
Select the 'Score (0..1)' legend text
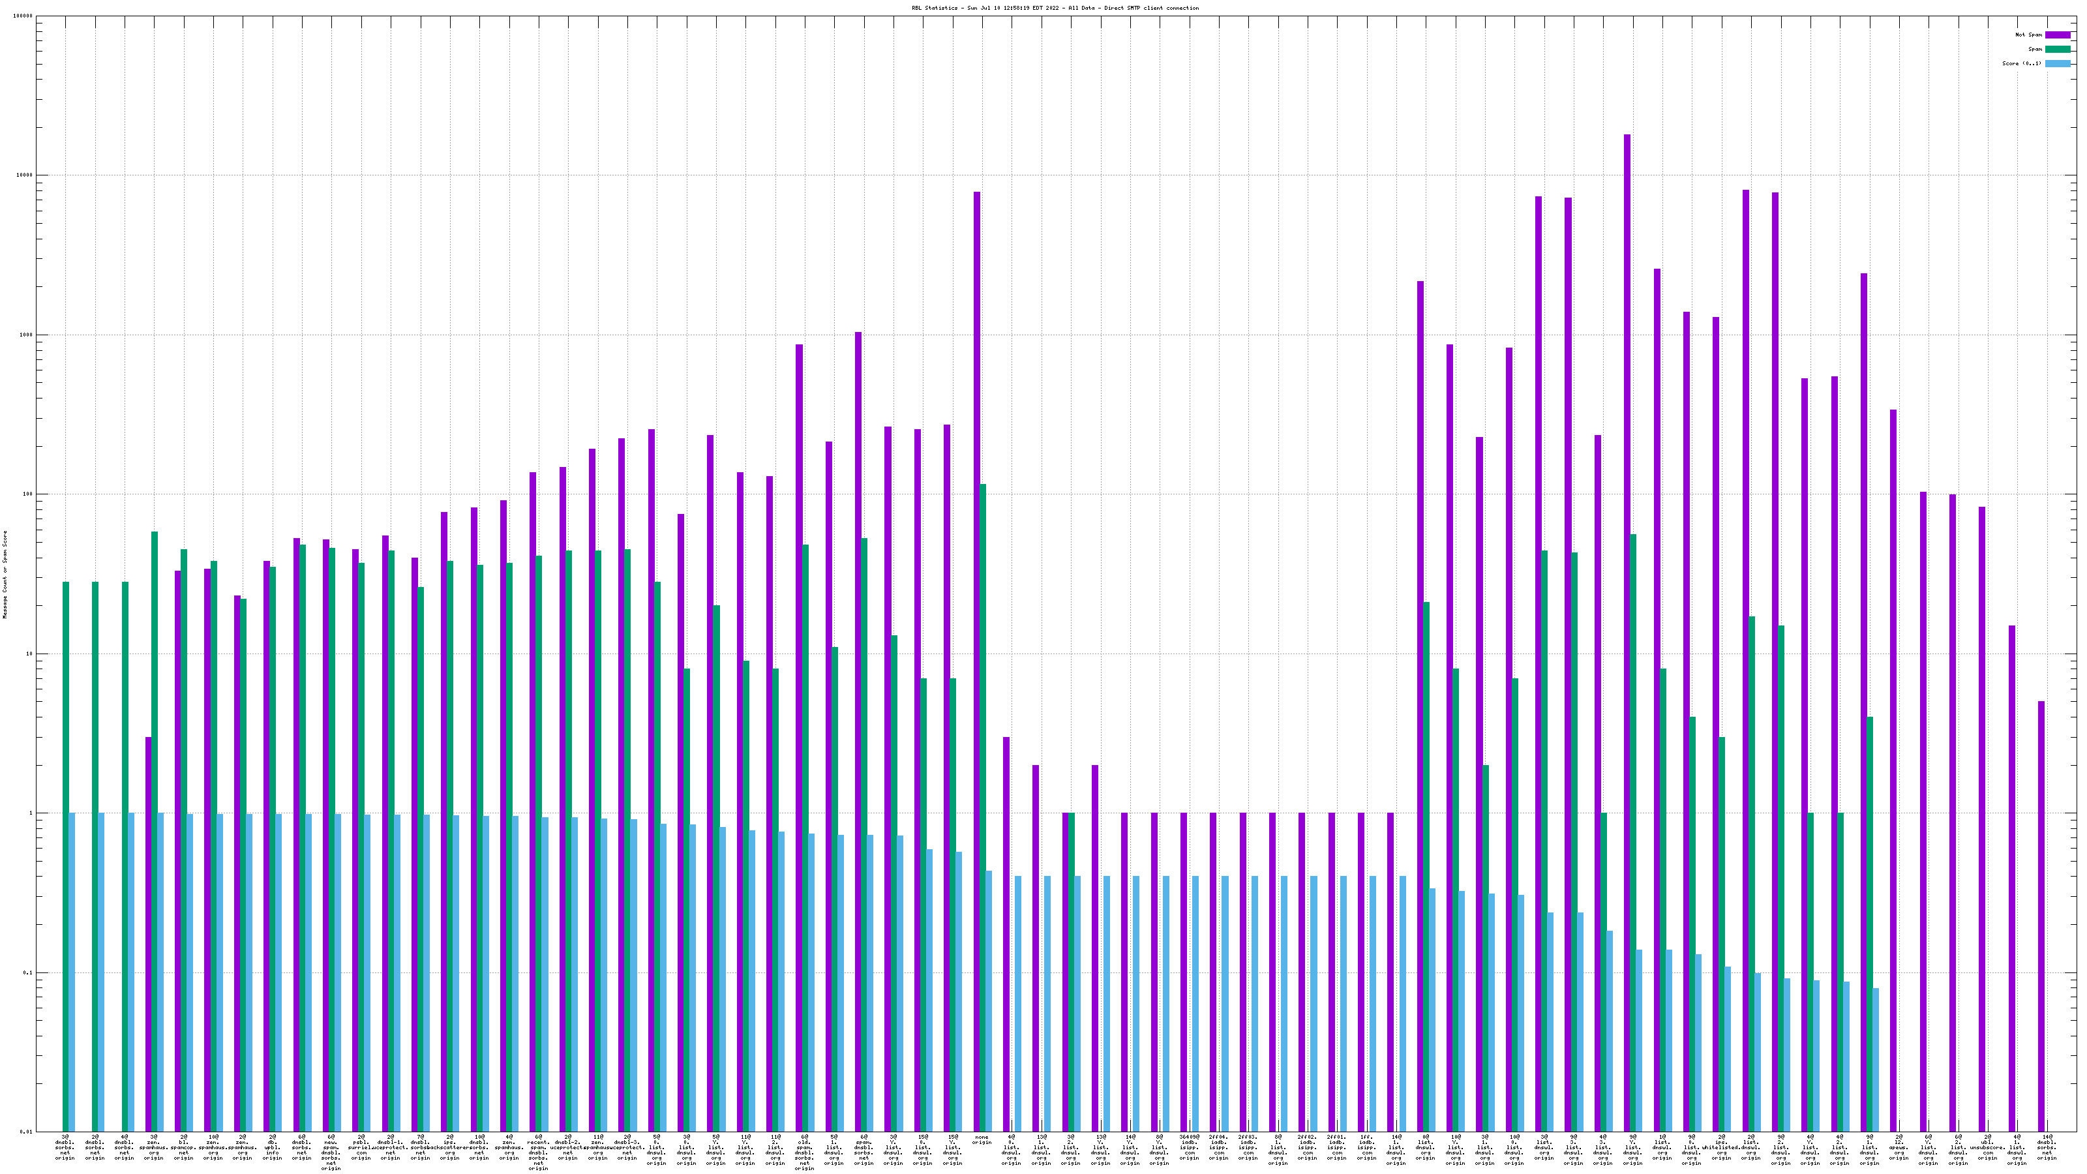coord(2021,63)
